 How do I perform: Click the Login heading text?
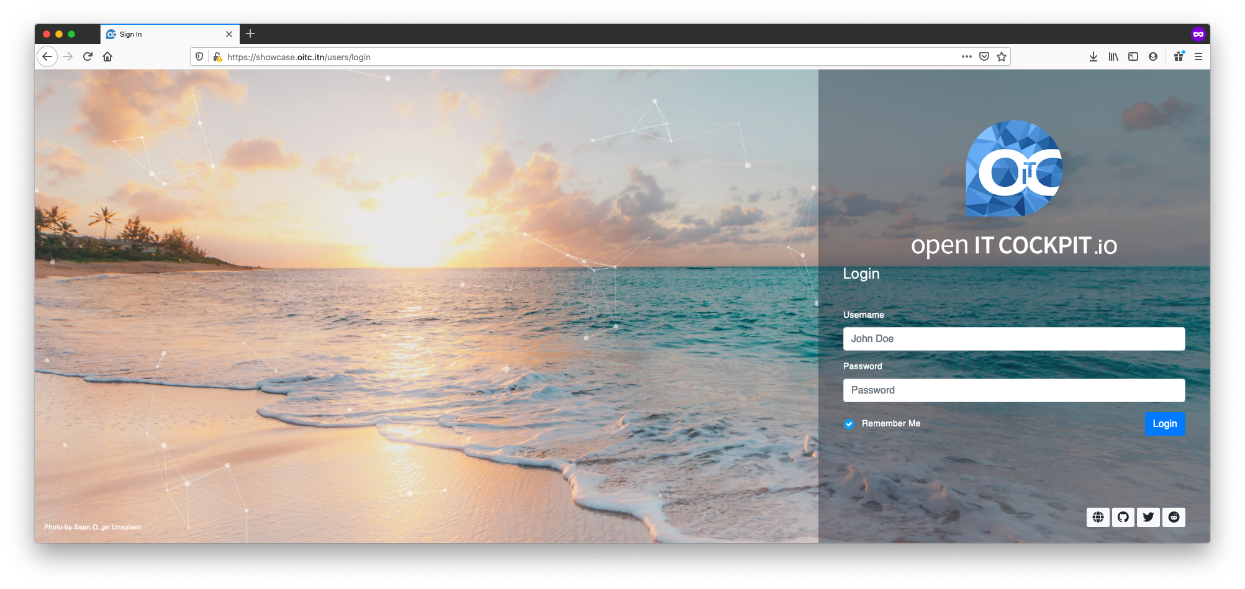[861, 274]
